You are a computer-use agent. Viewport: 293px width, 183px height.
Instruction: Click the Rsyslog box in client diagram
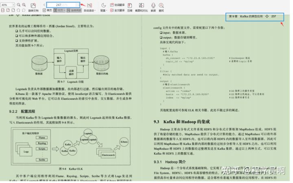point(42,143)
